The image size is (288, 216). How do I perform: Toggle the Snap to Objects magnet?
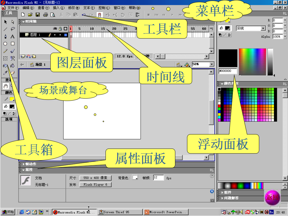(99, 15)
